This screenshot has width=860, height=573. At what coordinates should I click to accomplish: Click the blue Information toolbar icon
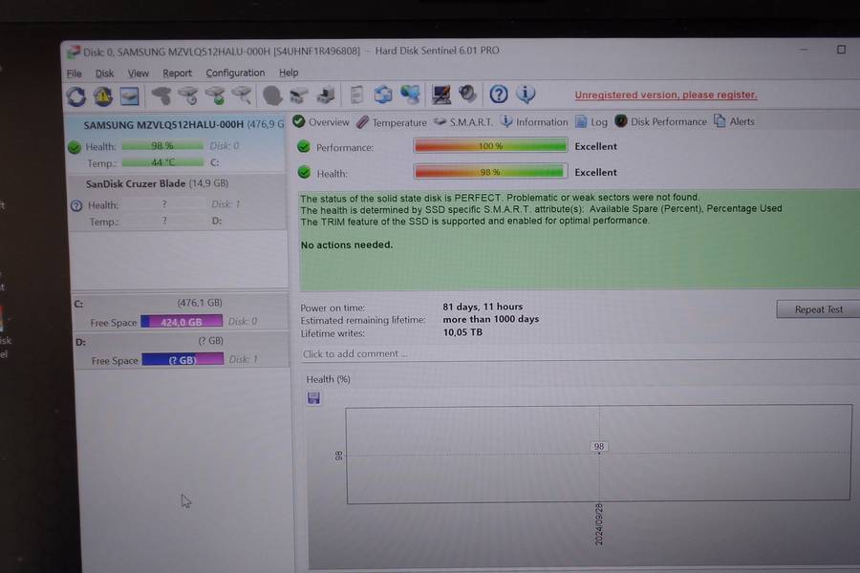tap(525, 94)
